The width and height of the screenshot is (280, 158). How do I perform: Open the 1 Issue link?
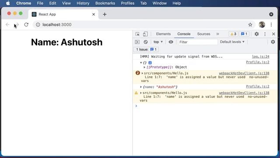point(146,50)
